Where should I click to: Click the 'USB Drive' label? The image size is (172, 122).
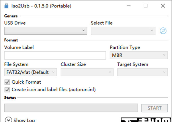[15, 23]
